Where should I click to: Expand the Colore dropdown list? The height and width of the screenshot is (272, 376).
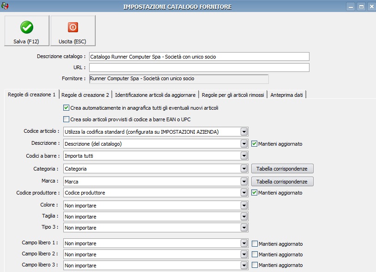coord(244,205)
